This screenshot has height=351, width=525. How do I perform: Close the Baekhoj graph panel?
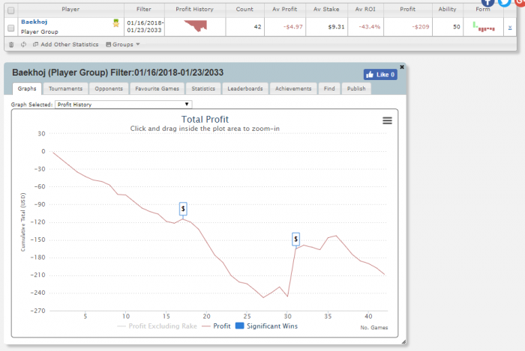tap(402, 67)
